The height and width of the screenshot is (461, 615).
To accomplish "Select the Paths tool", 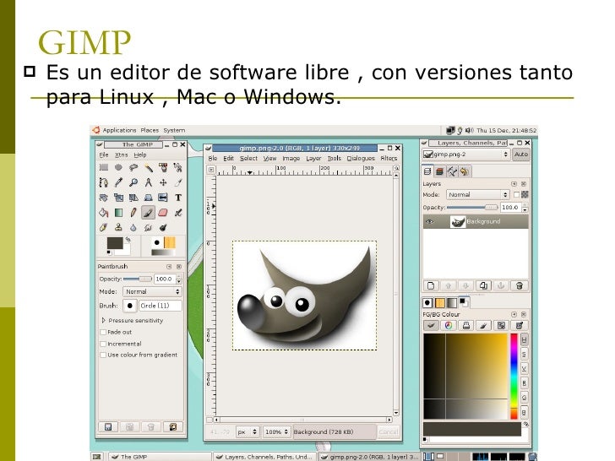I will 104,182.
